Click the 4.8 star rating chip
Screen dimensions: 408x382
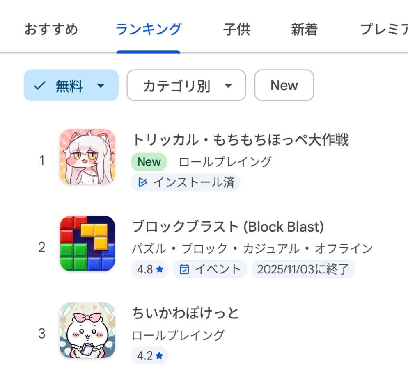(x=150, y=269)
